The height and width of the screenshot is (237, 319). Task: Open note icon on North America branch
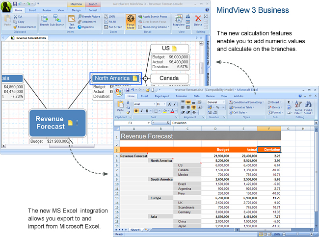click(x=134, y=79)
